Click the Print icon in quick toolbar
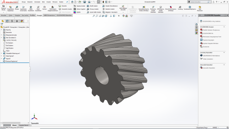 (x=89, y=2)
